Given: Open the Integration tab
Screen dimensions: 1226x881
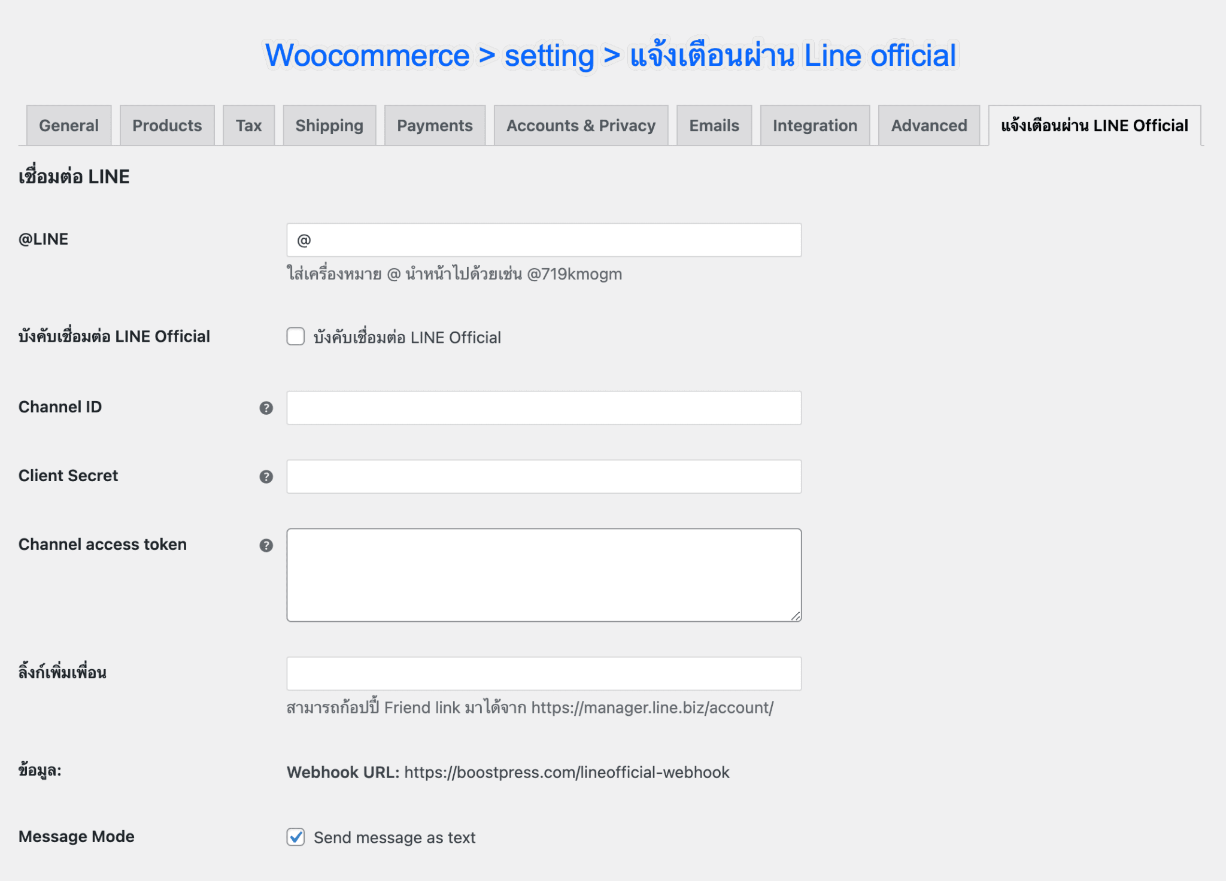Looking at the screenshot, I should [x=815, y=125].
